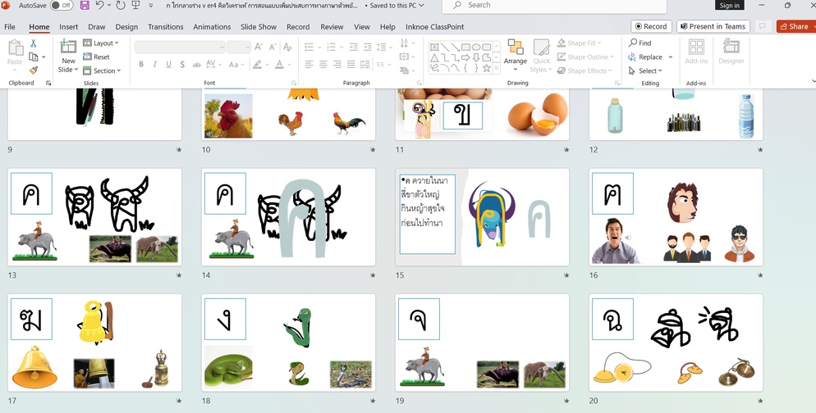Click the text highlight color button
Viewport: 816px width, 413px height.
pyautogui.click(x=257, y=65)
